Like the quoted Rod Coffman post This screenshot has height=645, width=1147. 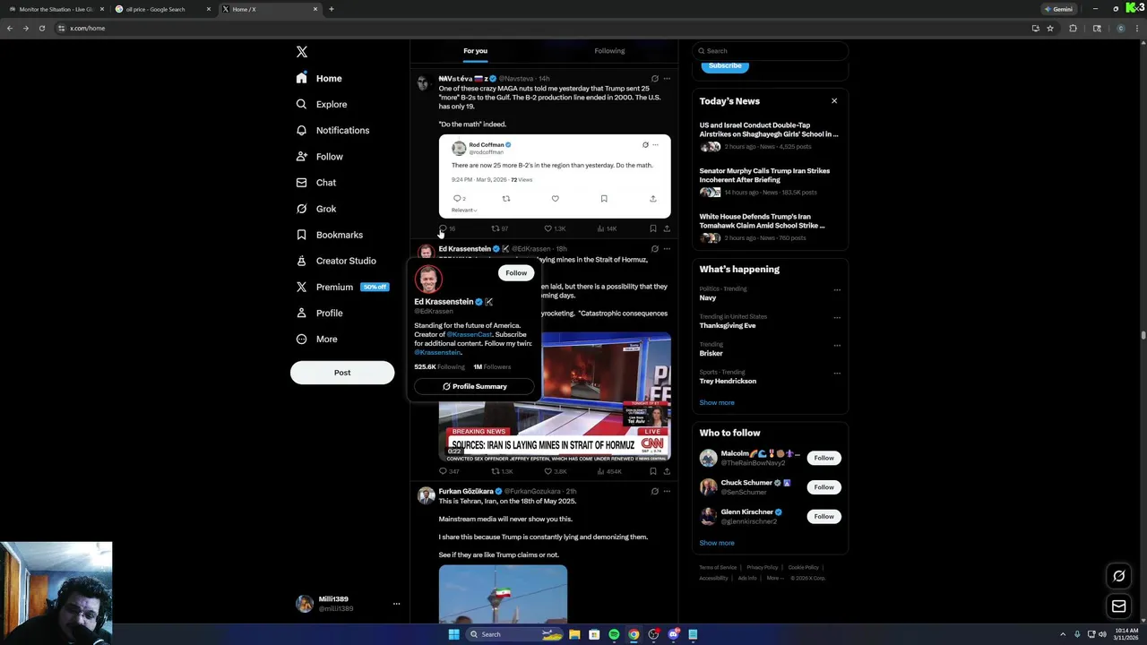click(x=555, y=199)
